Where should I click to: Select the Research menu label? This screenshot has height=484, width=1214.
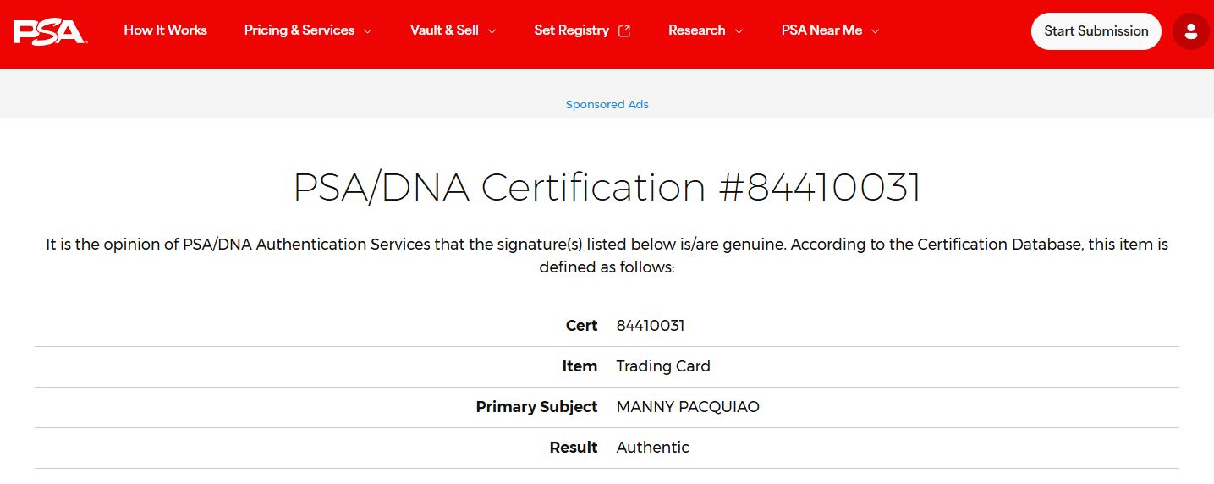click(x=696, y=30)
